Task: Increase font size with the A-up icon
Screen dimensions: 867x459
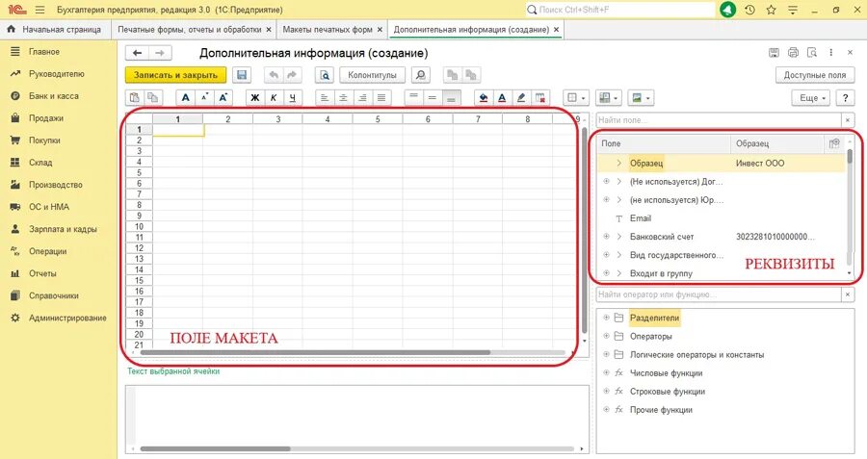Action: [223, 98]
